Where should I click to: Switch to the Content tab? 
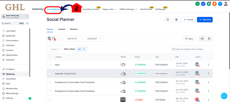coord(62,29)
